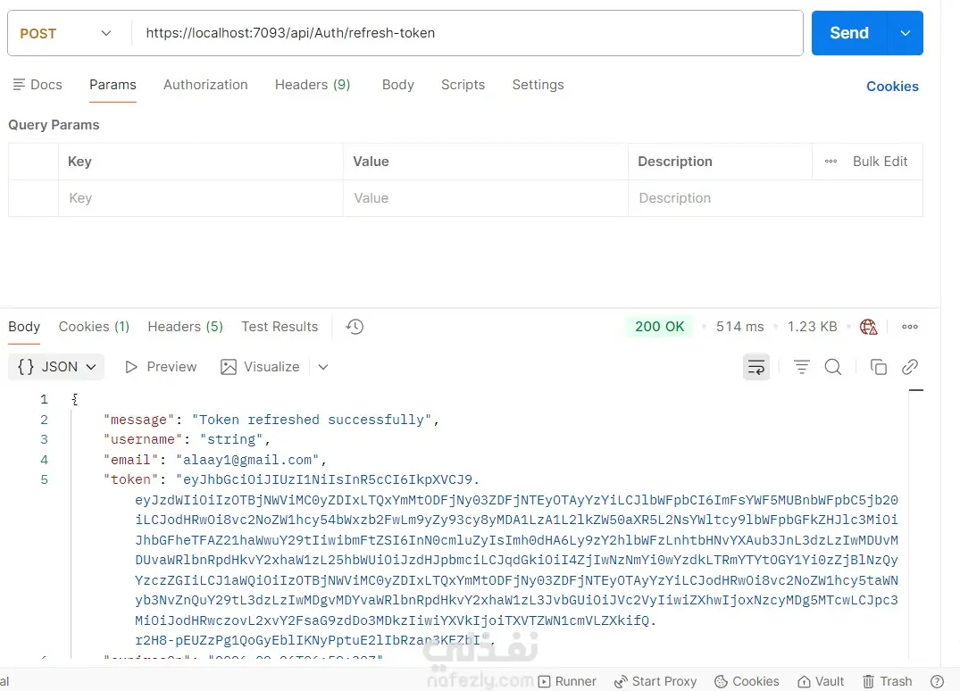Open the help question mark icon
Viewport: 960px width, 691px height.
[937, 681]
